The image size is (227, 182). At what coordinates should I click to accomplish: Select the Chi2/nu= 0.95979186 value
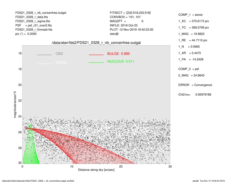coord(195,95)
